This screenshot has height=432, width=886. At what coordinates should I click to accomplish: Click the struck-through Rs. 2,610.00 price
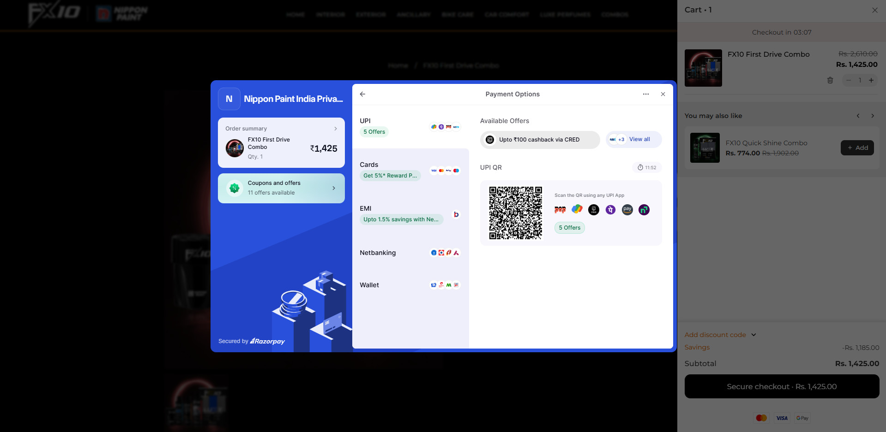(x=858, y=54)
